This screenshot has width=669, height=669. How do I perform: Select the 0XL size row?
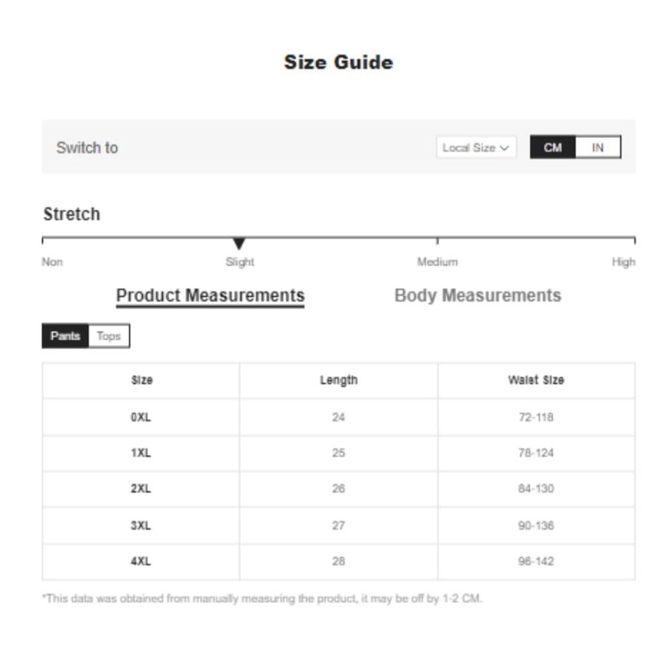click(x=339, y=416)
